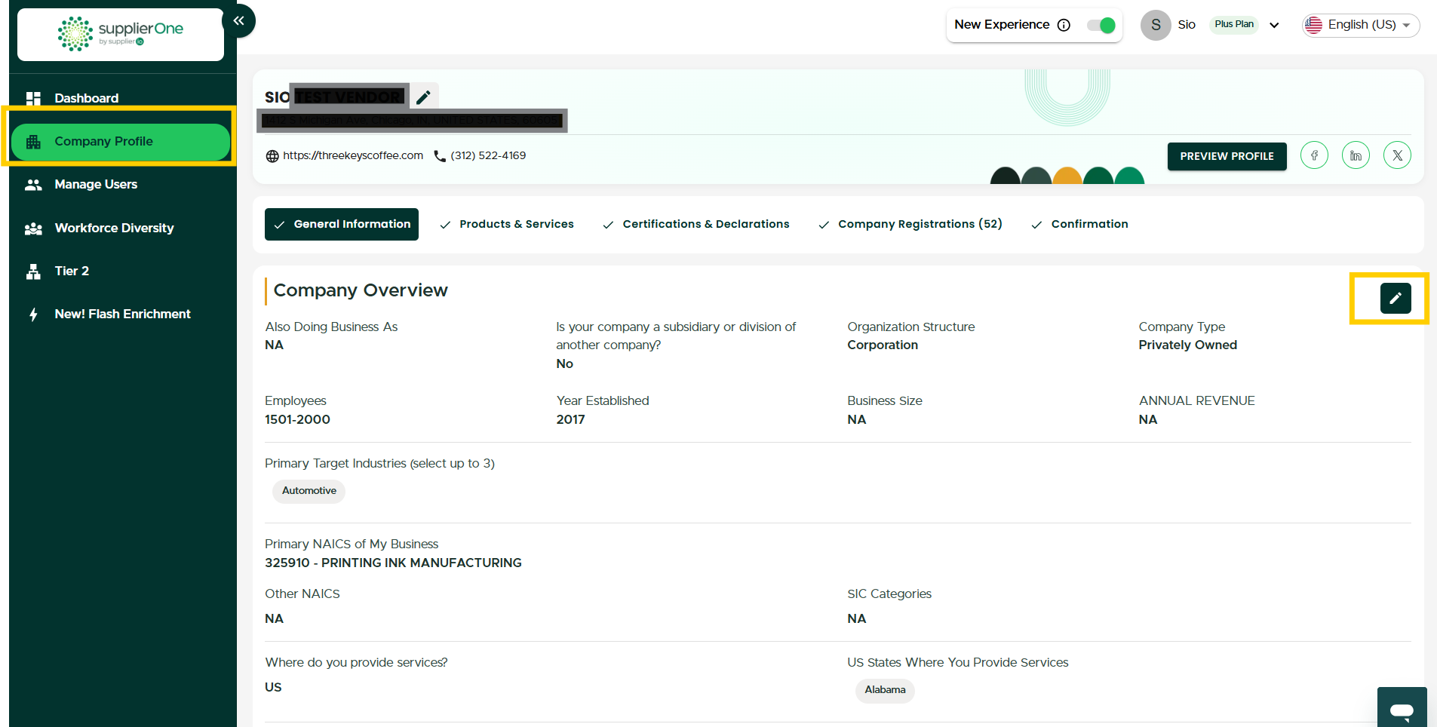Expand the Sio user account menu
This screenshot has width=1437, height=727.
(x=1274, y=25)
